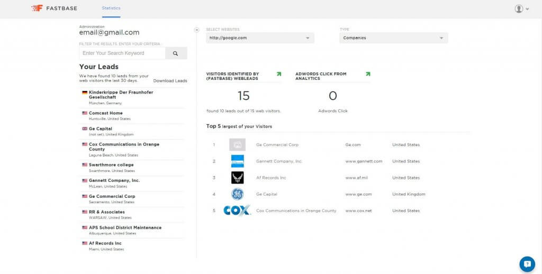Click Af Records Inc name in Top 5
542x274 pixels.
coord(271,178)
